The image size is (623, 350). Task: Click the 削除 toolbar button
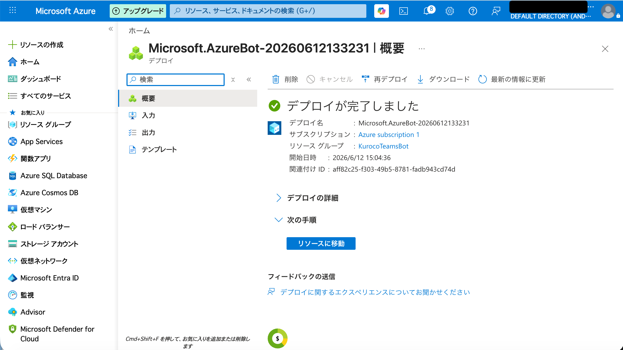[x=285, y=79]
